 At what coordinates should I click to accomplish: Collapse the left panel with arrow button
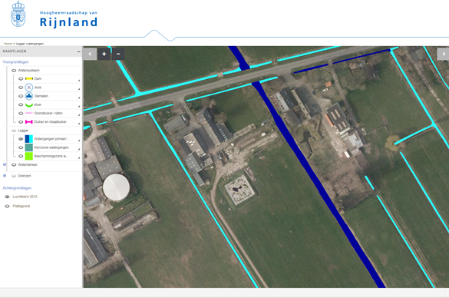coord(90,54)
